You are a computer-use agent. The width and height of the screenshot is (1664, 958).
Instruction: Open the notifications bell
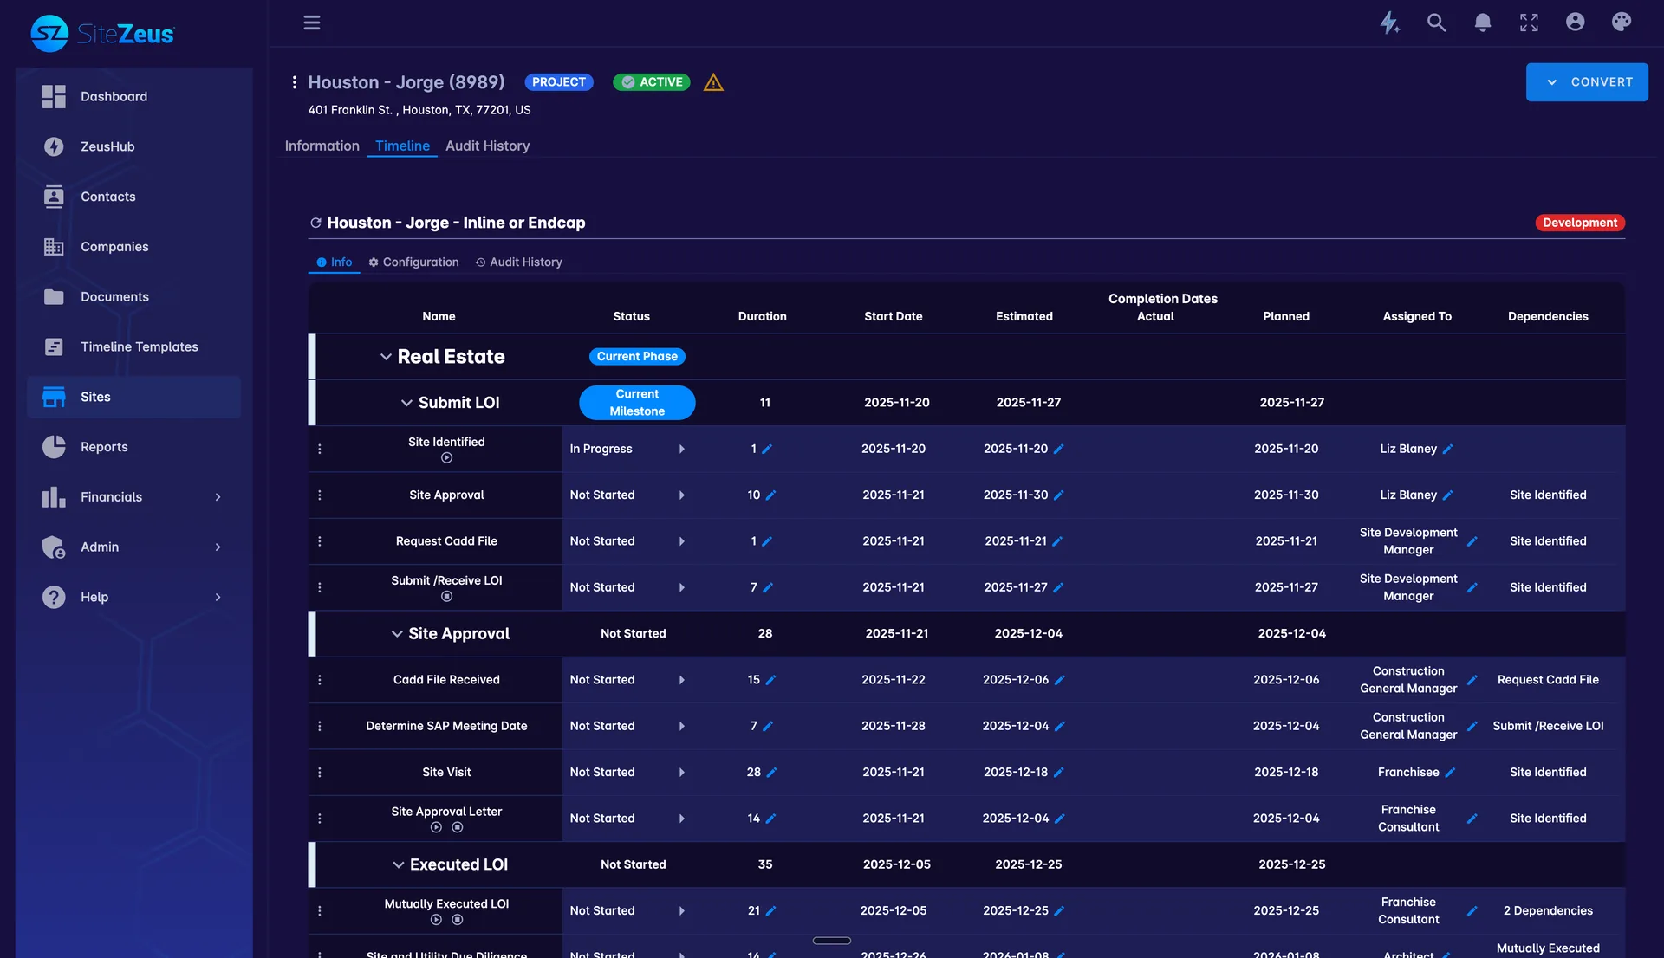pyautogui.click(x=1482, y=23)
